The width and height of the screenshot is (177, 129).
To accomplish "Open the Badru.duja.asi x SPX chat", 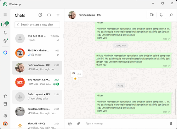I will coord(37,97).
